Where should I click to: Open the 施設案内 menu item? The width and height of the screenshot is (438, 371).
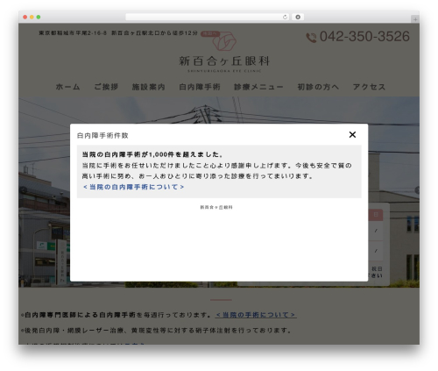[x=149, y=87]
